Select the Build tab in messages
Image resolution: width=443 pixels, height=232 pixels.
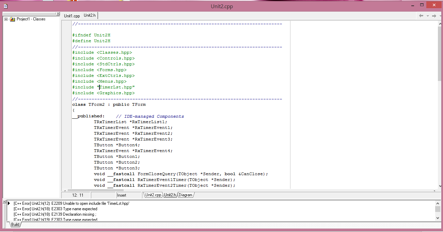(x=15, y=225)
